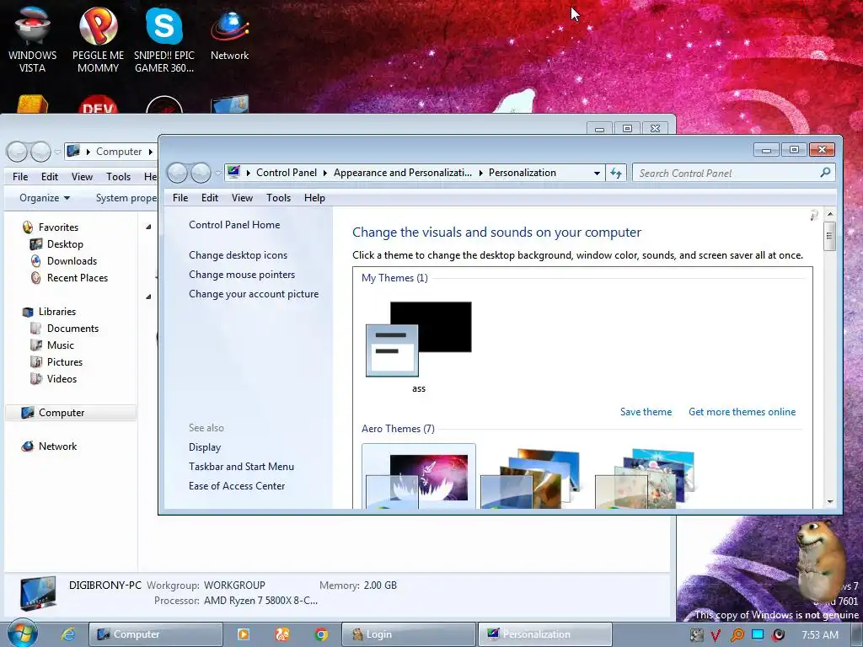Open the Network desktop shortcut icon
The width and height of the screenshot is (863, 647).
pos(229,33)
